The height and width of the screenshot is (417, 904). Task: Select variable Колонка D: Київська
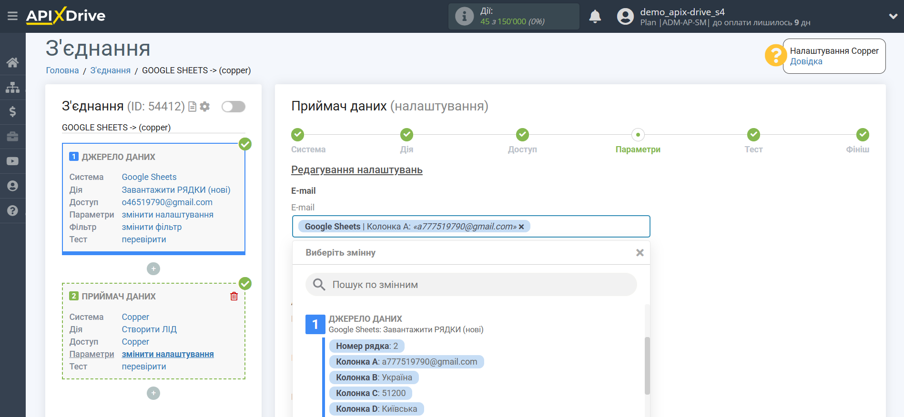tap(376, 409)
